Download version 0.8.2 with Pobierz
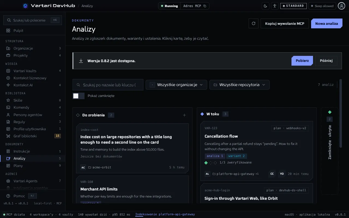Screen dimensions: 349x218 302,60
